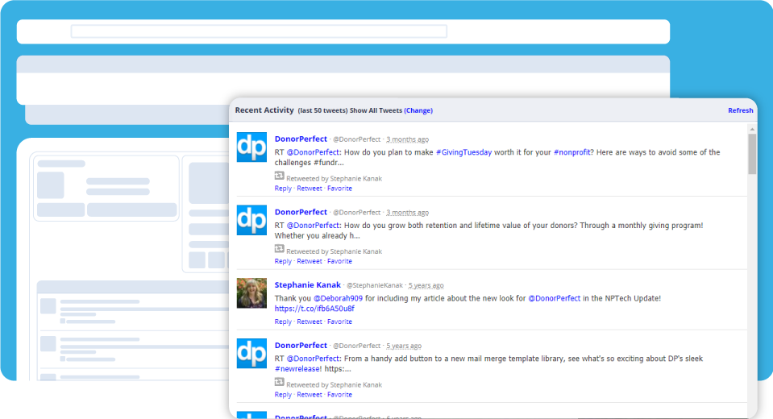Click the @Deborah909 mention
This screenshot has width=773, height=419.
point(339,298)
